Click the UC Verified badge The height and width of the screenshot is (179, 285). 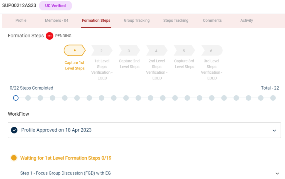pos(55,6)
